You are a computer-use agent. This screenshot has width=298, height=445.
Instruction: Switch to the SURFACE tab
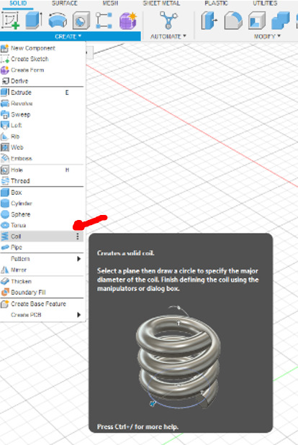[65, 4]
